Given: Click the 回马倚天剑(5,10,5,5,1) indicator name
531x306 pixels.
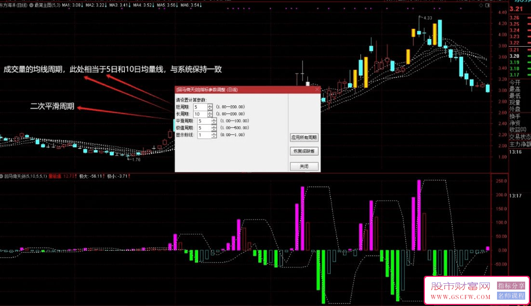Looking at the screenshot, I should click(25, 176).
